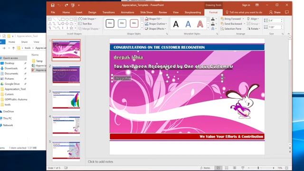Open Edit Shape dropdown

point(87,19)
